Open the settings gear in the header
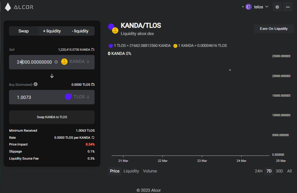Screen dimensions: 297x193 tap(277, 7)
